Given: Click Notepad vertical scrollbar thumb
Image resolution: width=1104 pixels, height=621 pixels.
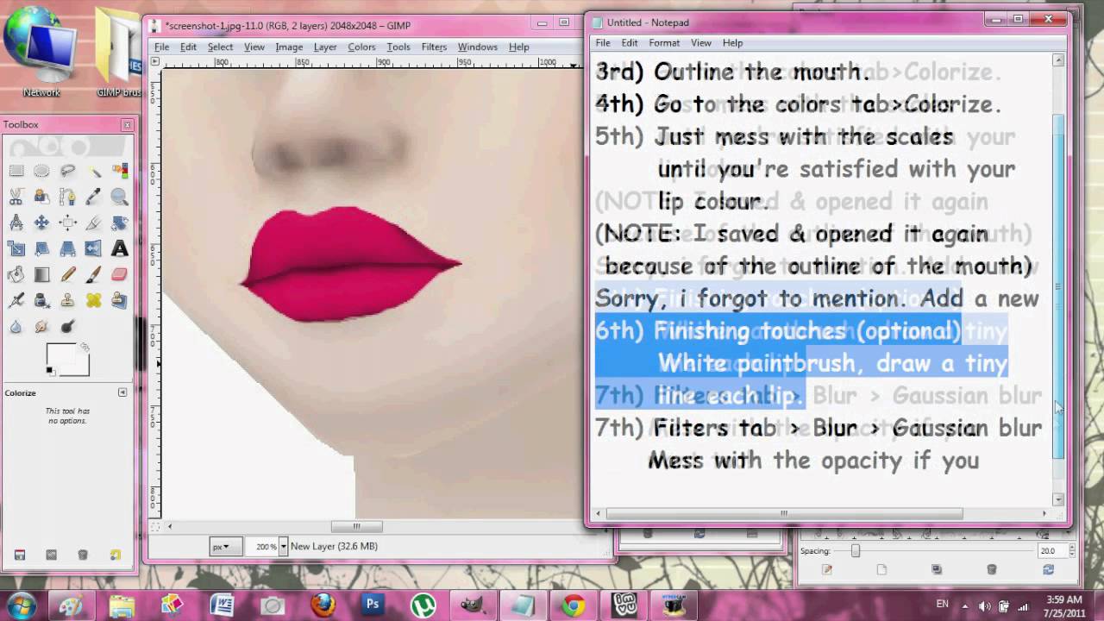Looking at the screenshot, I should 1058,287.
